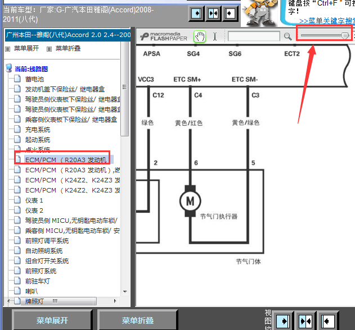Open 发动机盖下保险丝/继电器盒 diagram
This screenshot has height=330, width=355.
(65, 89)
